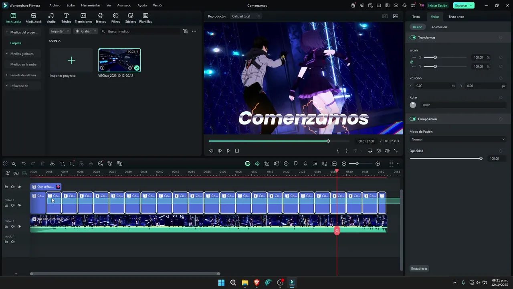Click the Iniciar Sesión button
The width and height of the screenshot is (513, 289).
point(438,6)
